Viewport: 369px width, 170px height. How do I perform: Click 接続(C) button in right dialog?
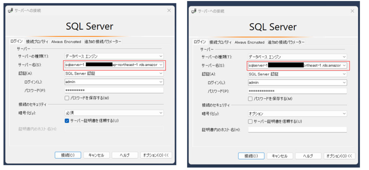(x=251, y=156)
